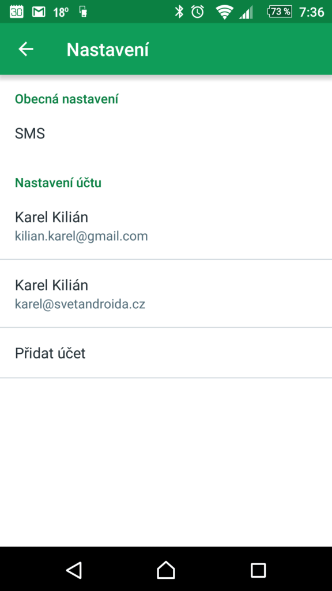The height and width of the screenshot is (591, 332).
Task: Tap the Nastavení title in header
Action: [108, 50]
